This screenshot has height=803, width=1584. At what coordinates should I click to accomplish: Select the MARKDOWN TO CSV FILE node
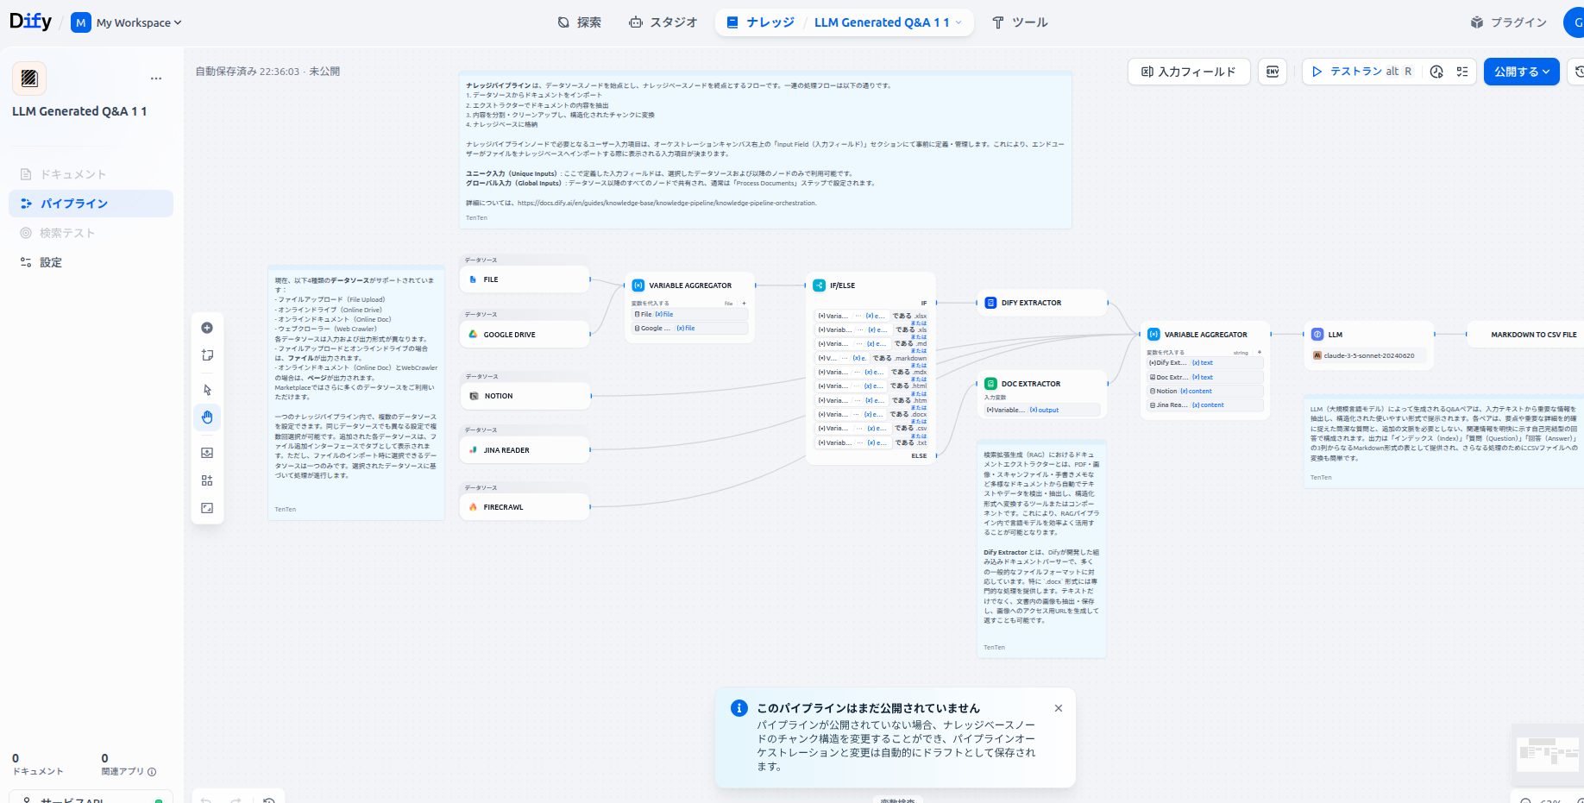1525,335
